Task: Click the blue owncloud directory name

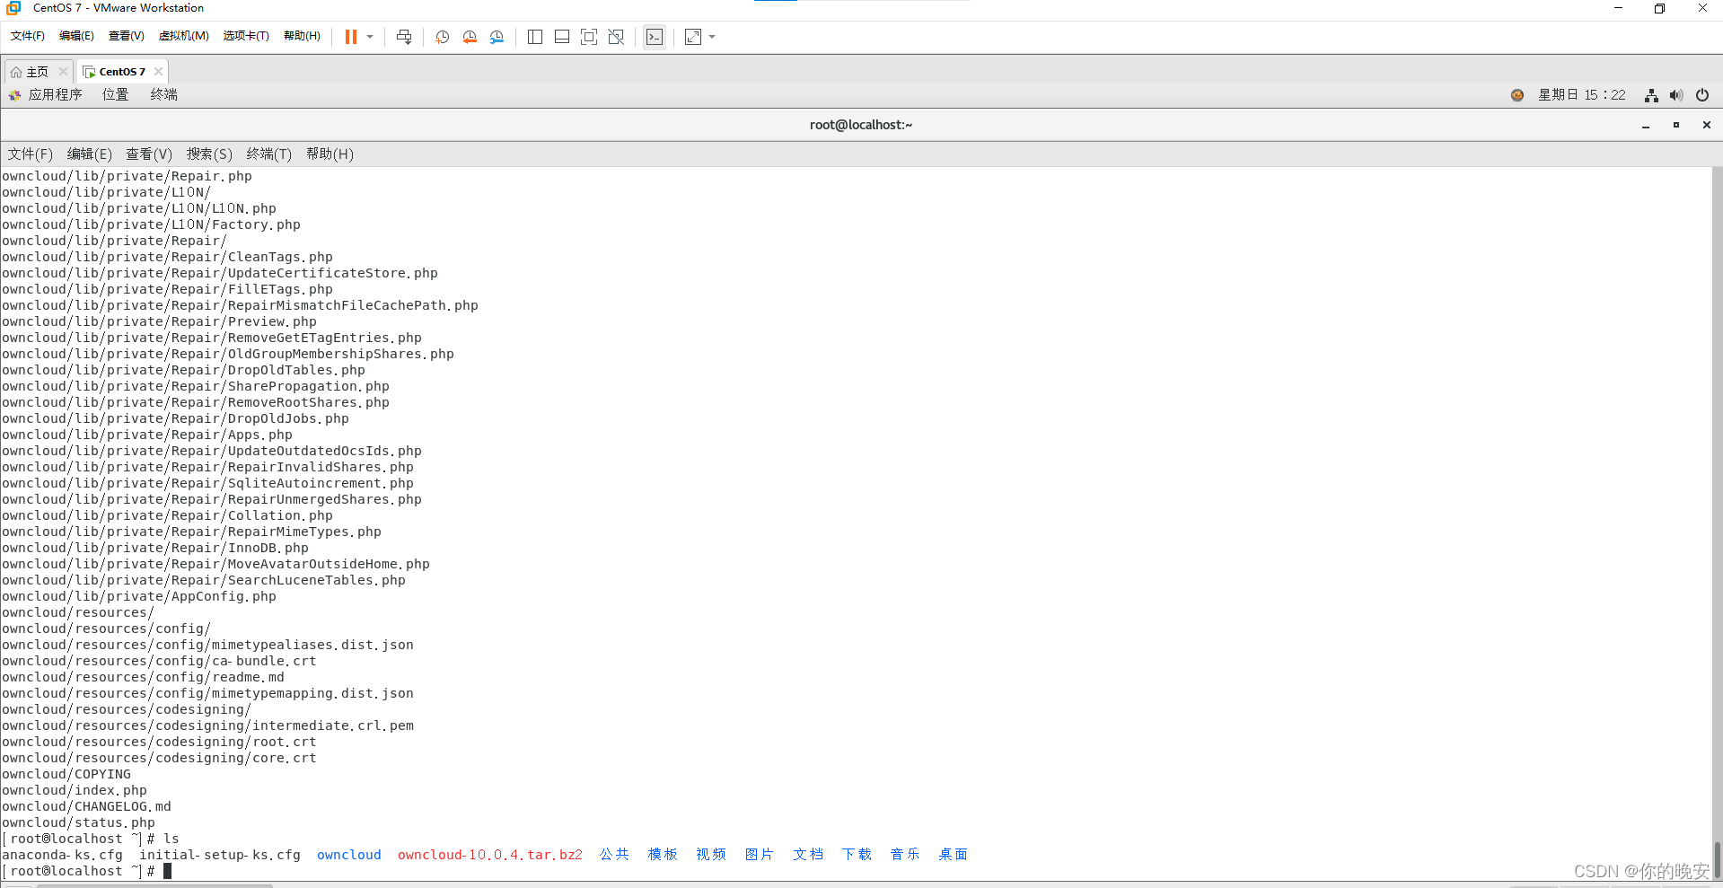Action: 349,855
